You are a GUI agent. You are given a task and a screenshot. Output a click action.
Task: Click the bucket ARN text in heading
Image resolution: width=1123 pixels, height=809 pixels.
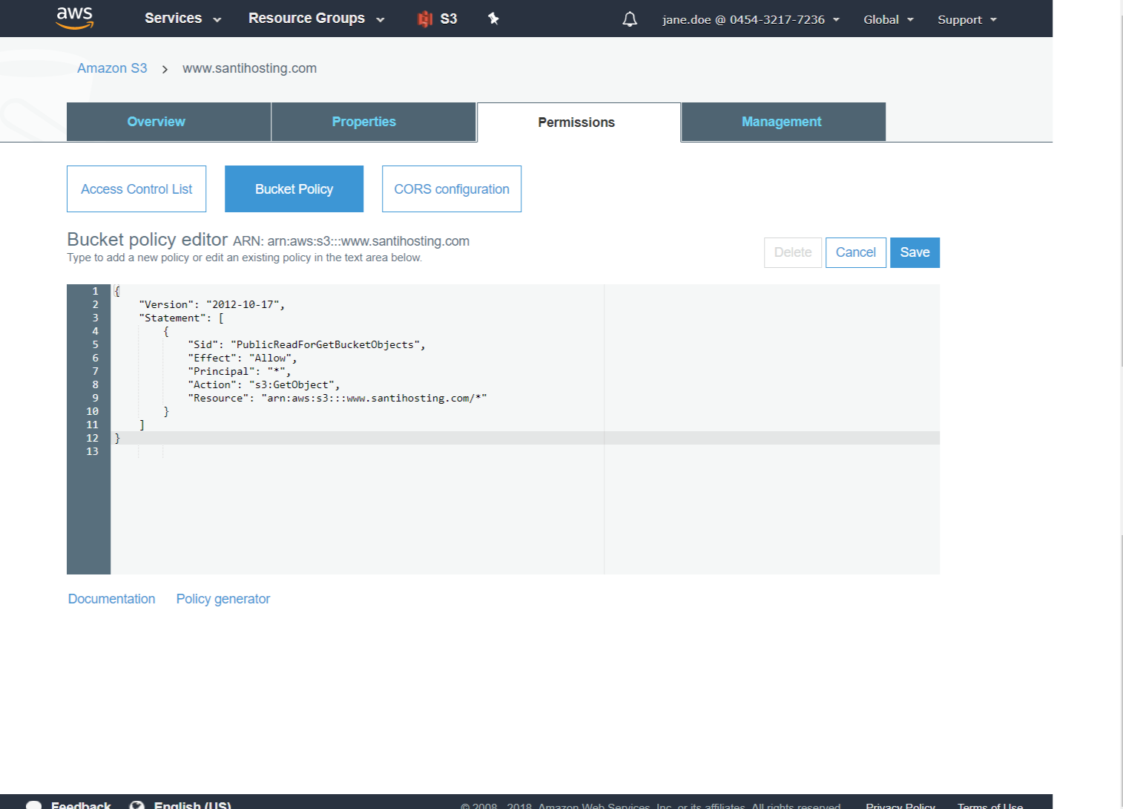[x=352, y=241]
